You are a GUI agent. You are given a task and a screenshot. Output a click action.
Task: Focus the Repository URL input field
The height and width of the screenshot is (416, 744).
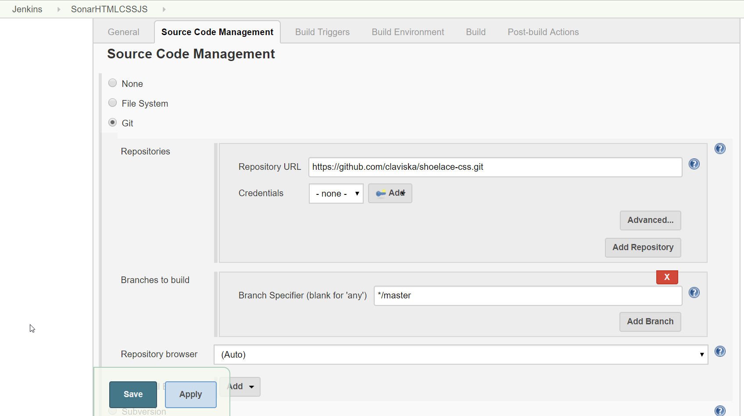495,167
